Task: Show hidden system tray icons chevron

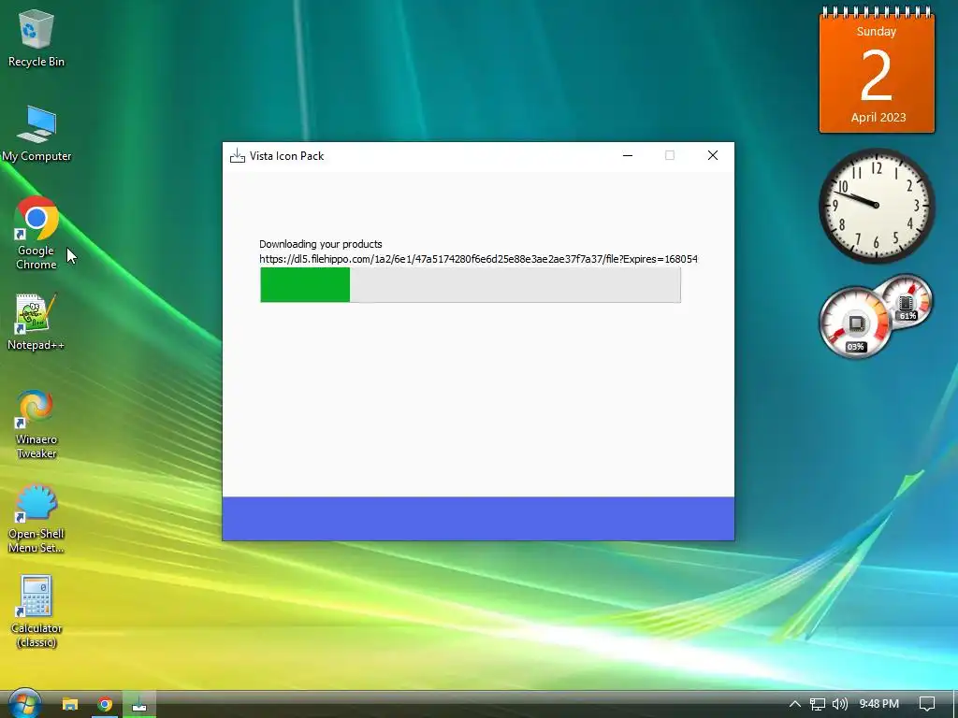Action: 795,704
